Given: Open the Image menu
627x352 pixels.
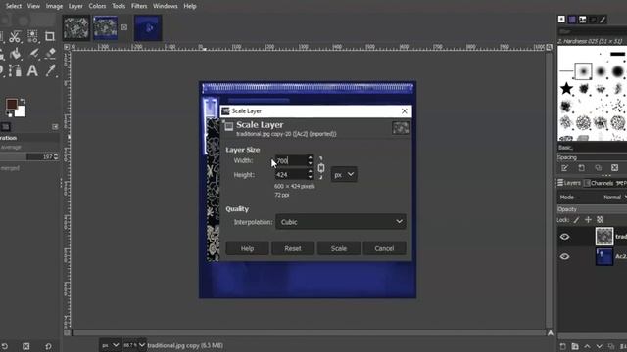Looking at the screenshot, I should pyautogui.click(x=54, y=6).
